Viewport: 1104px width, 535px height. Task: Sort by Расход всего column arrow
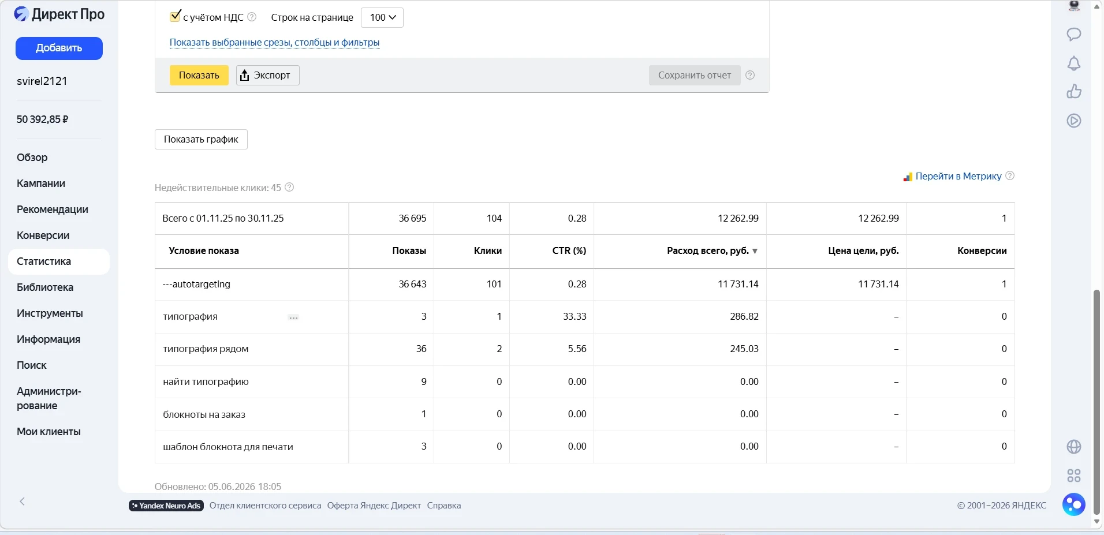(755, 251)
